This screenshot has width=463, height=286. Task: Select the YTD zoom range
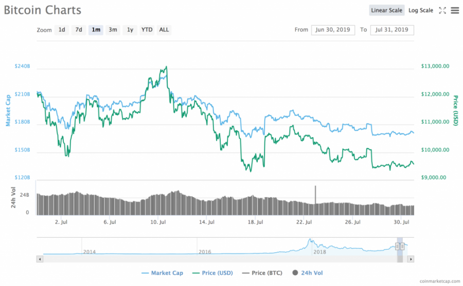147,30
